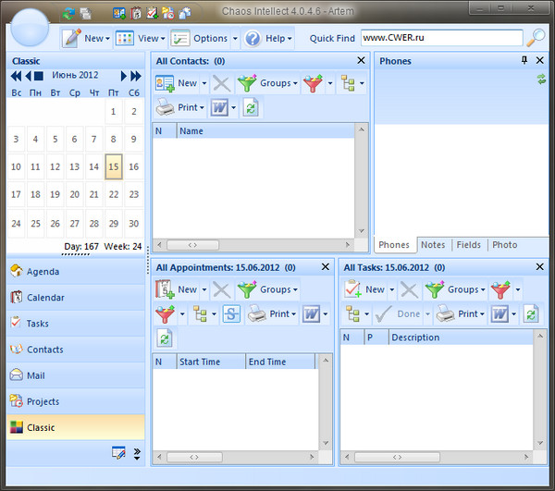
Task: Click the New contact icon in All Contacts
Action: pyautogui.click(x=166, y=83)
